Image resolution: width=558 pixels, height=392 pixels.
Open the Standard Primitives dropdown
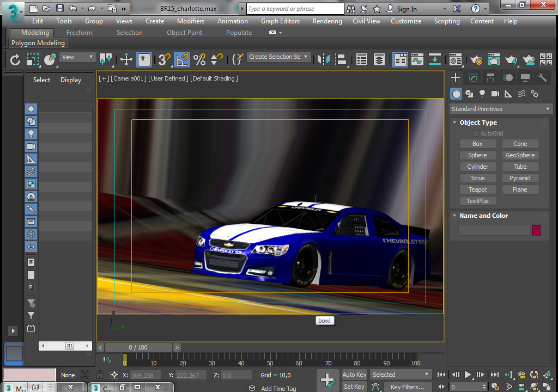point(500,109)
